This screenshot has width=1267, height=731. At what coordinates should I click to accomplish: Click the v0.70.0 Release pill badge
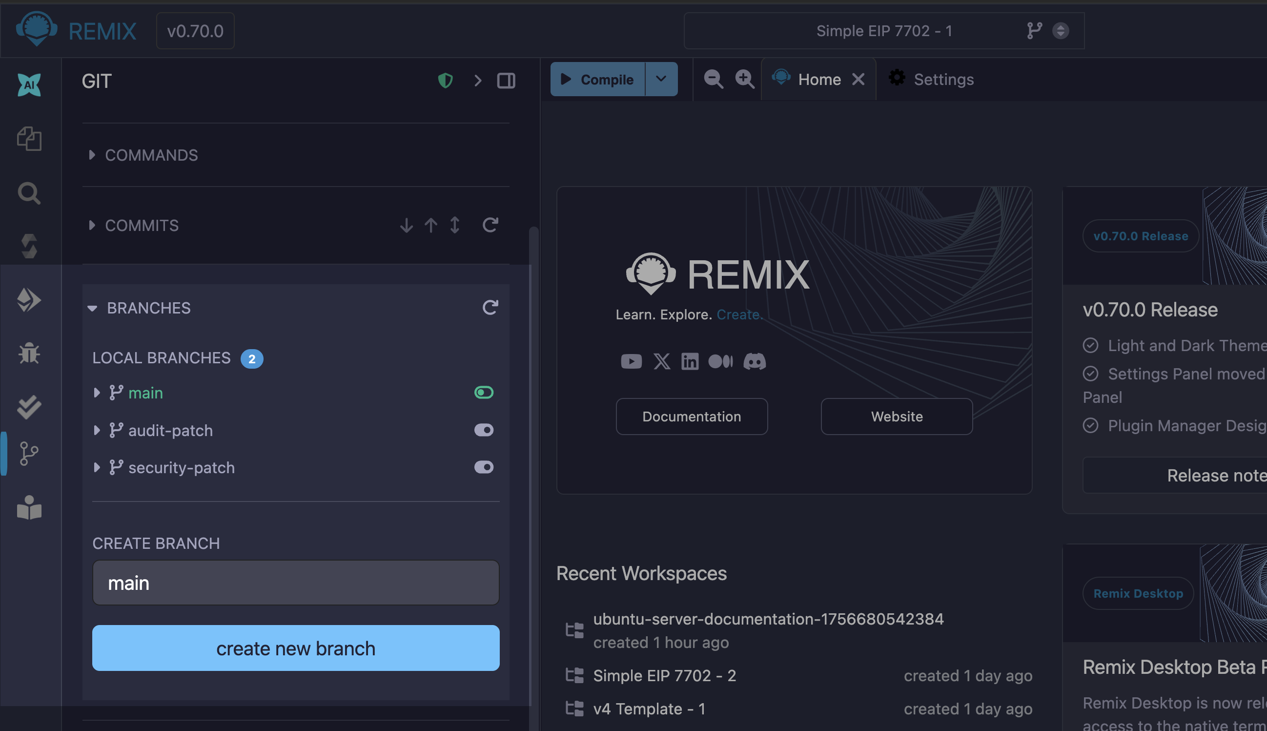coord(1141,235)
